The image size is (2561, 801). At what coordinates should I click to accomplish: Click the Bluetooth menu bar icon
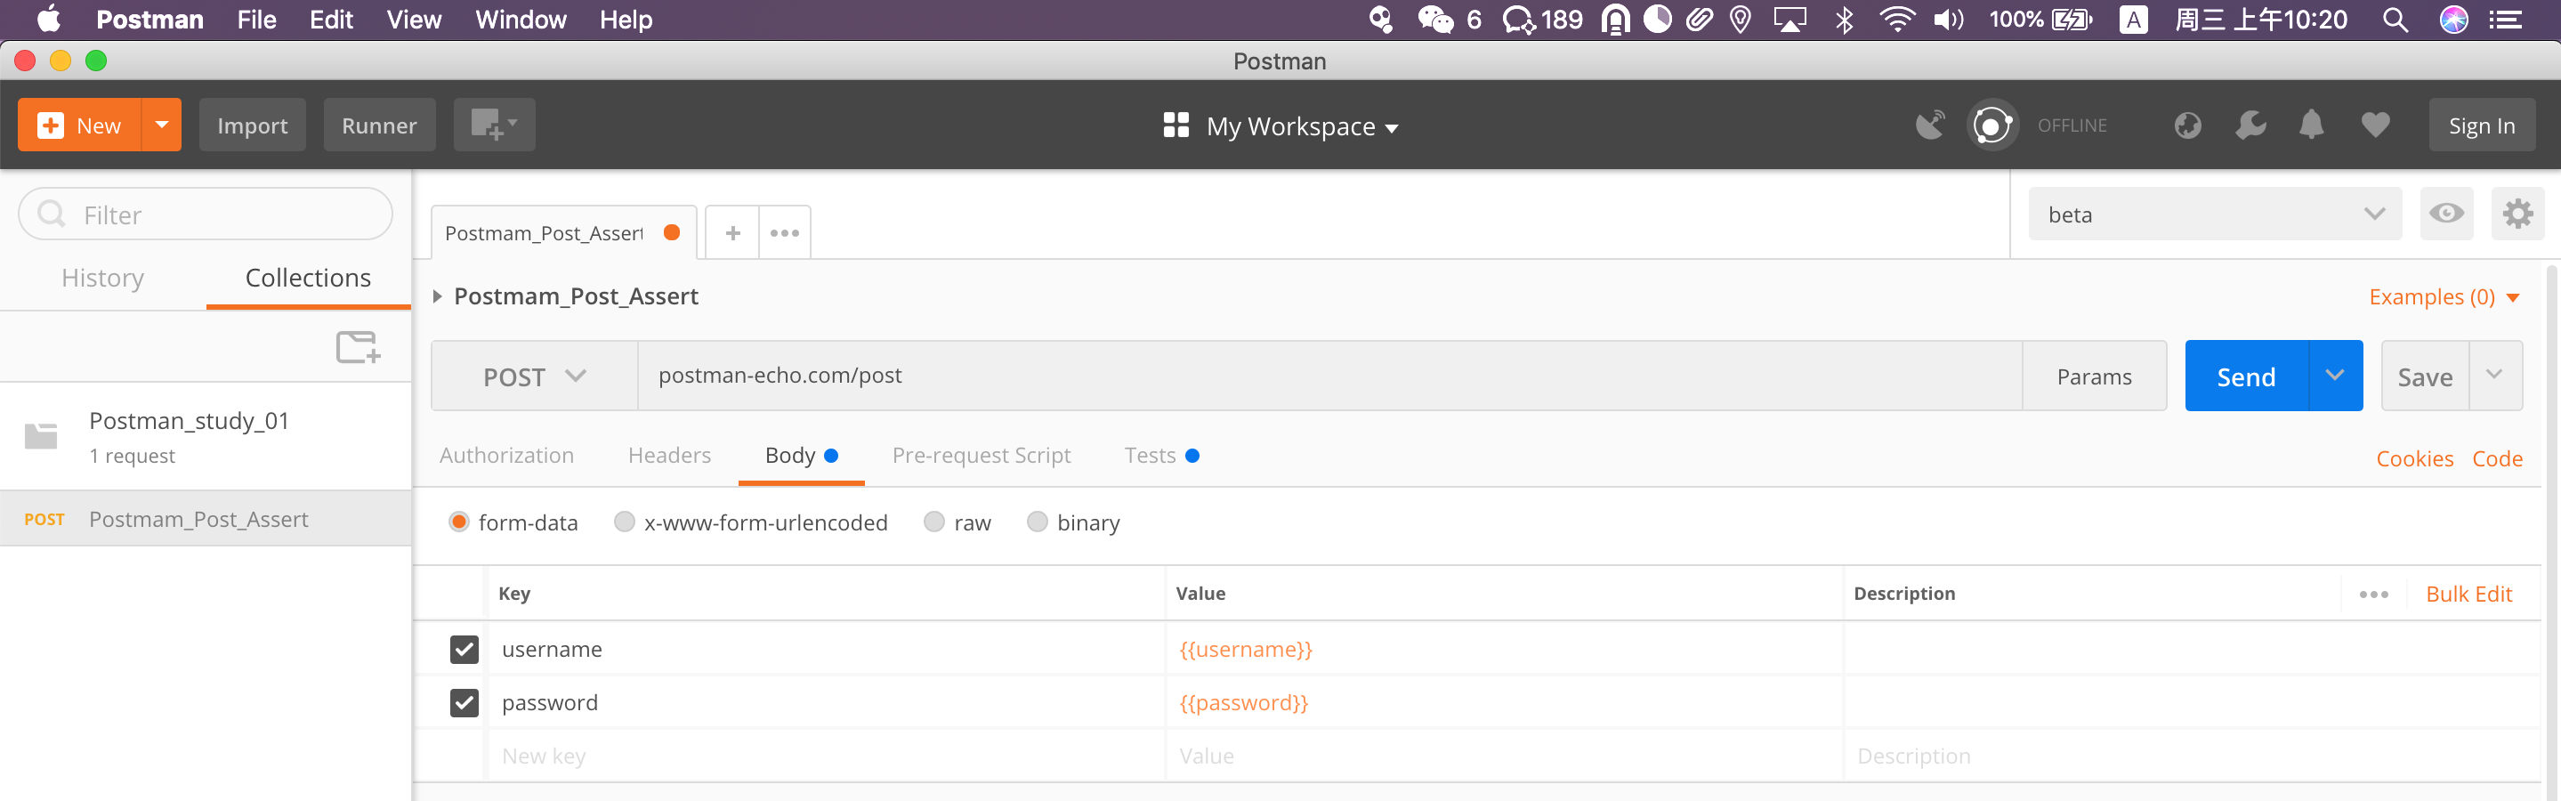coord(1844,19)
